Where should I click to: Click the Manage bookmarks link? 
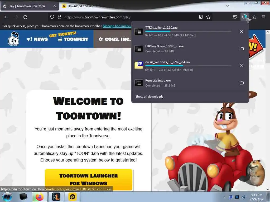click(x=117, y=26)
